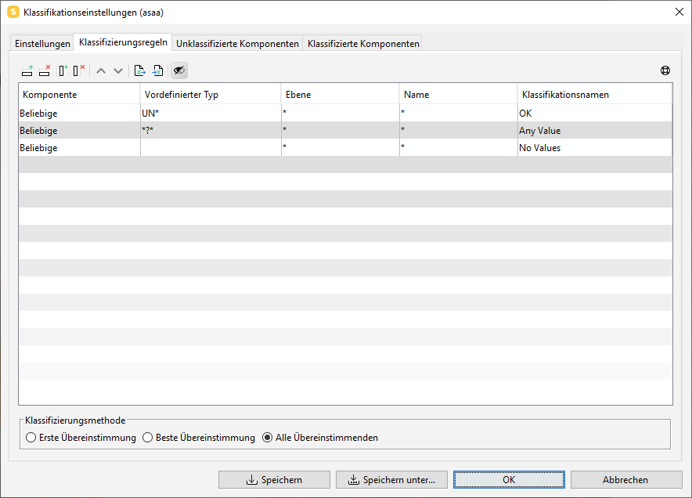Click the Ebene cell in the Any Value row
This screenshot has width=692, height=498.
tap(341, 130)
